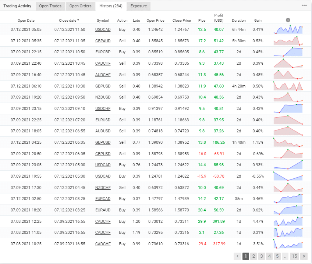The image size is (312, 264).
Task: Go to next page using right chevron icon
Action: [x=304, y=256]
